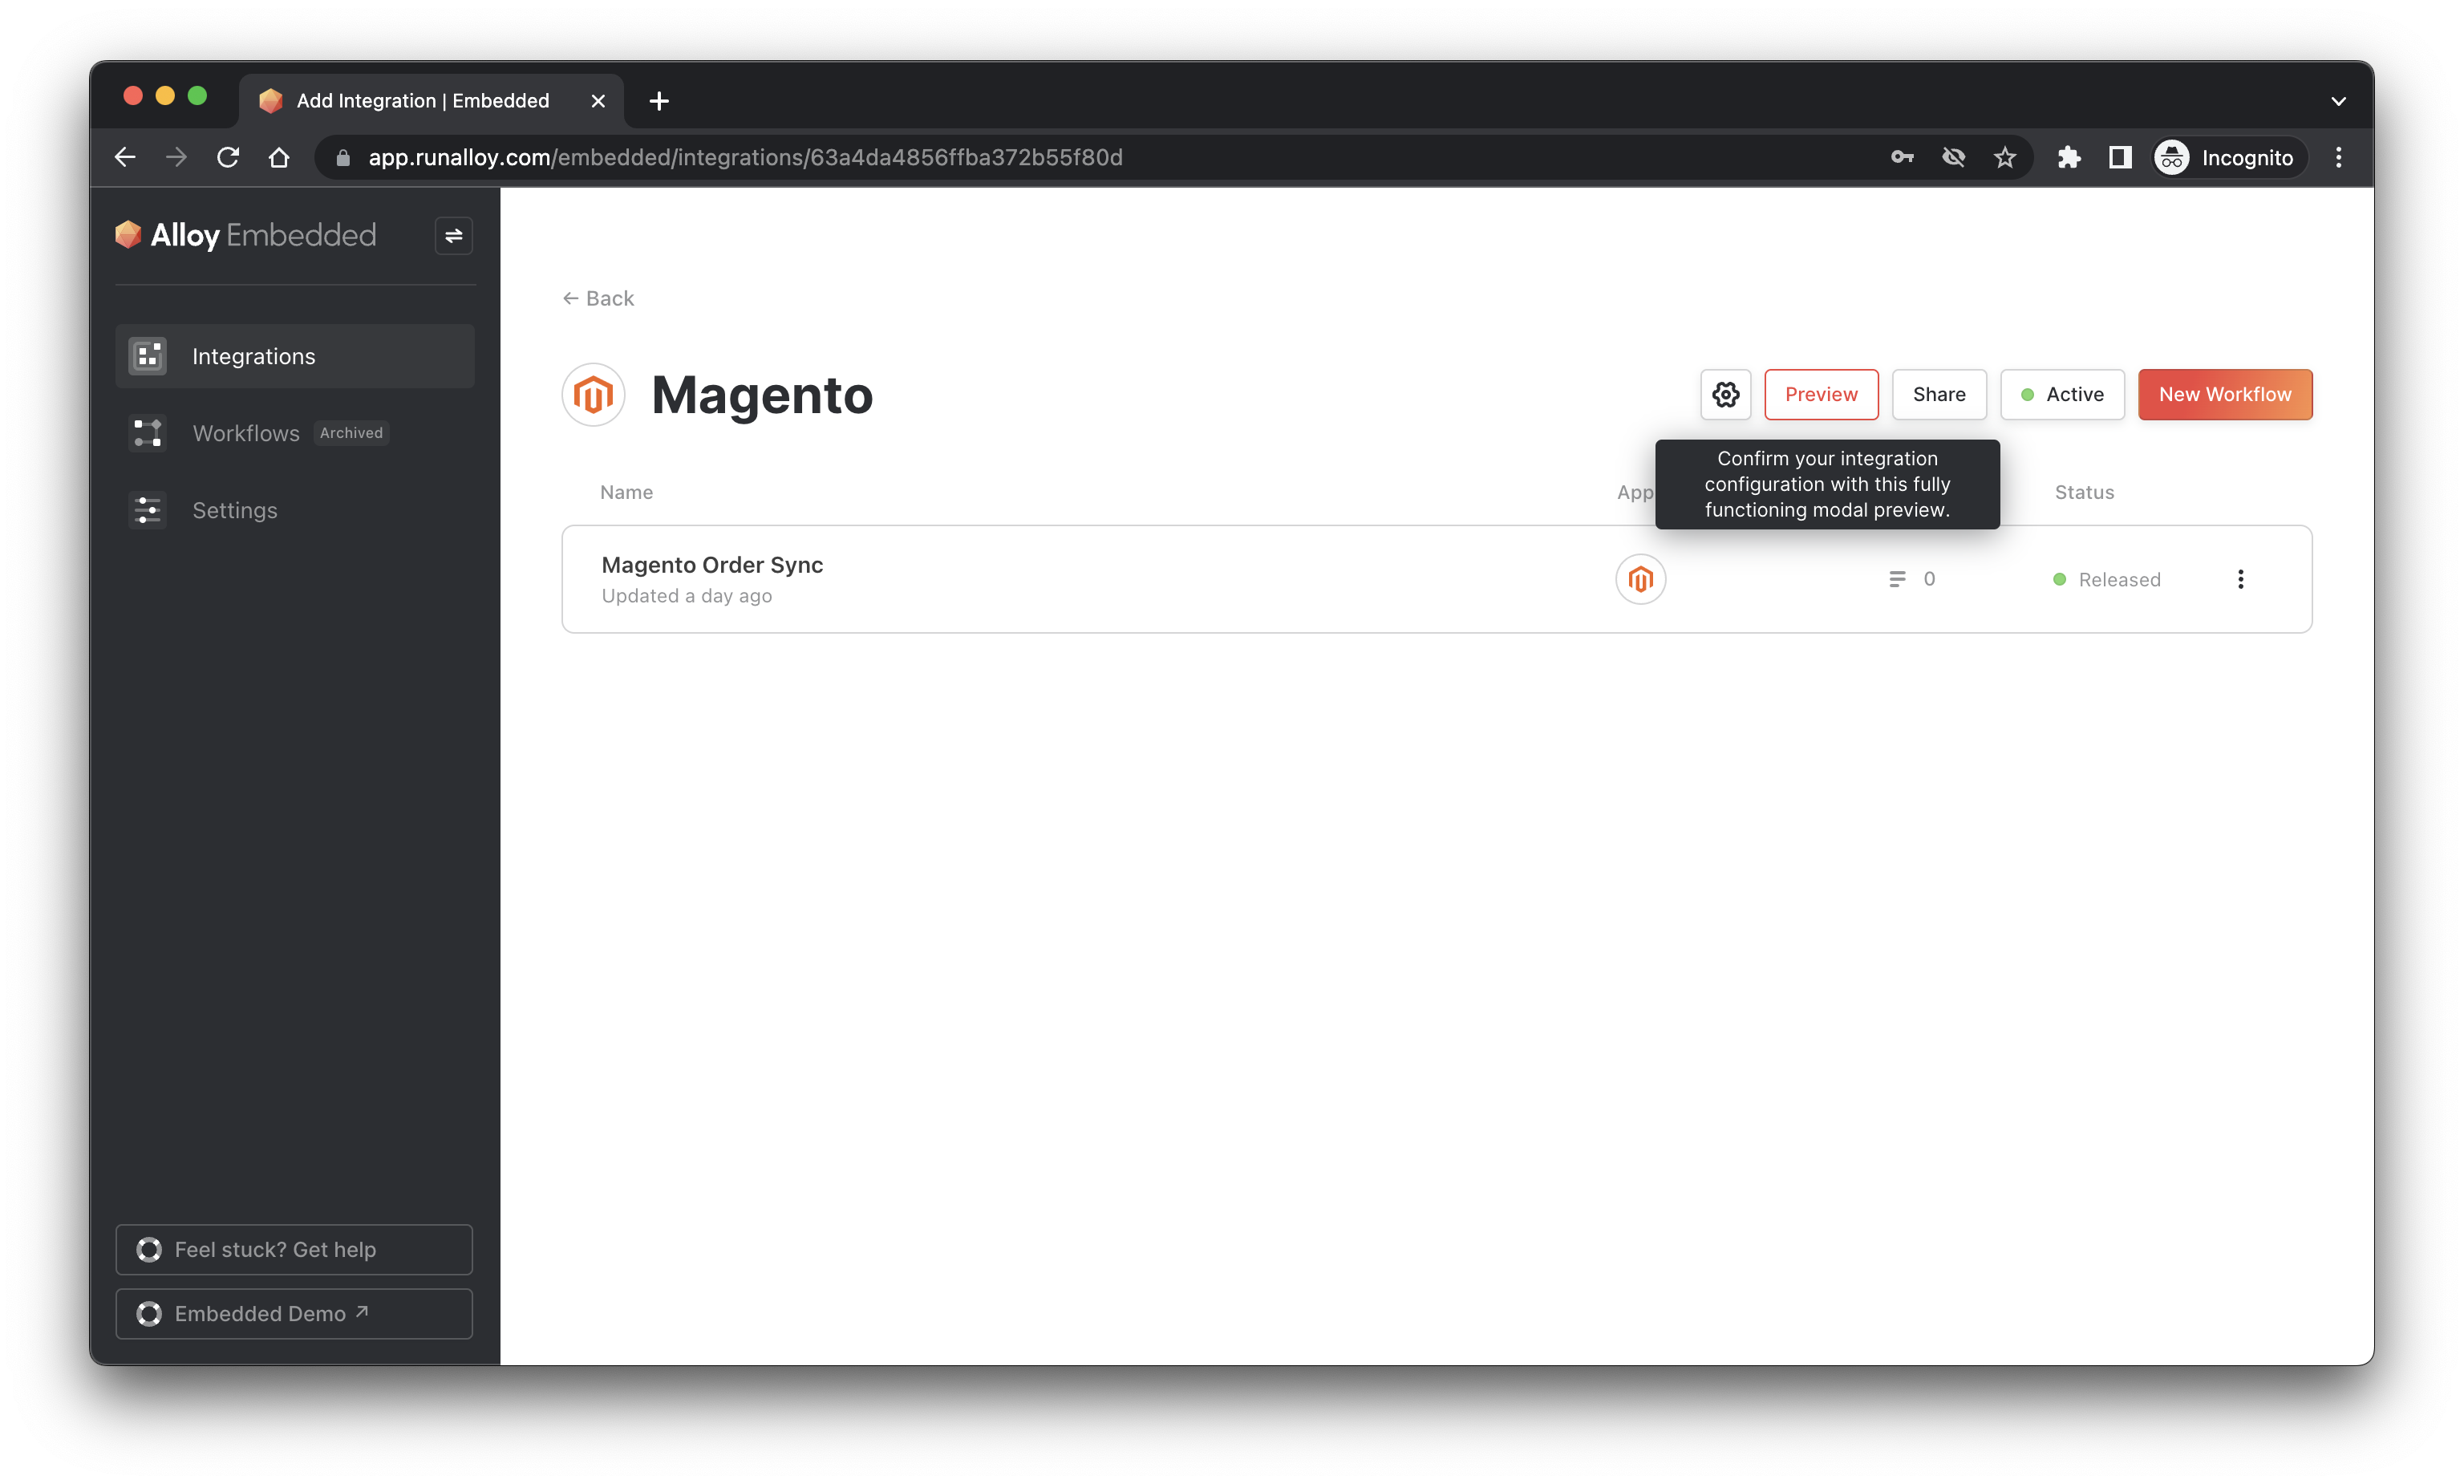Toggle the browser side panel icon
Screen dimensions: 2464x1484
point(2119,157)
